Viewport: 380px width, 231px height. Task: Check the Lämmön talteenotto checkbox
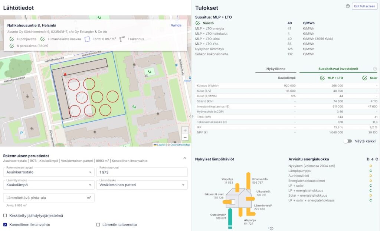click(x=98, y=224)
